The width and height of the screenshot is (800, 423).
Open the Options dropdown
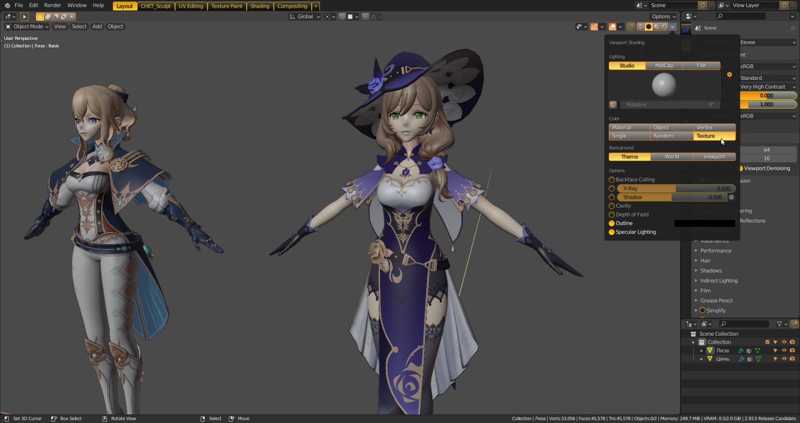point(663,17)
